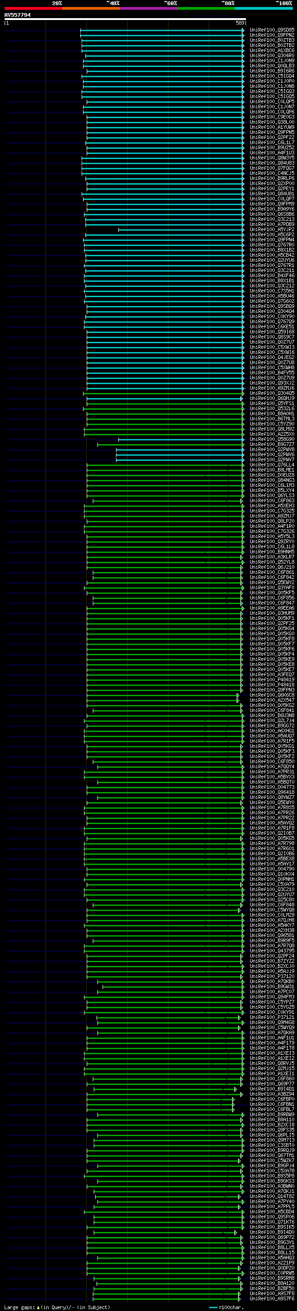Click the UniRef100_B9HNH5 label
Screen dimensions: 297x1311
(x=272, y=552)
